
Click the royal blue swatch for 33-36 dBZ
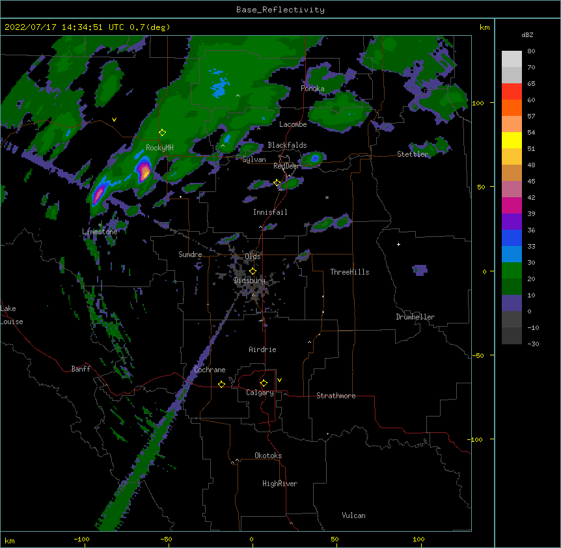[512, 238]
